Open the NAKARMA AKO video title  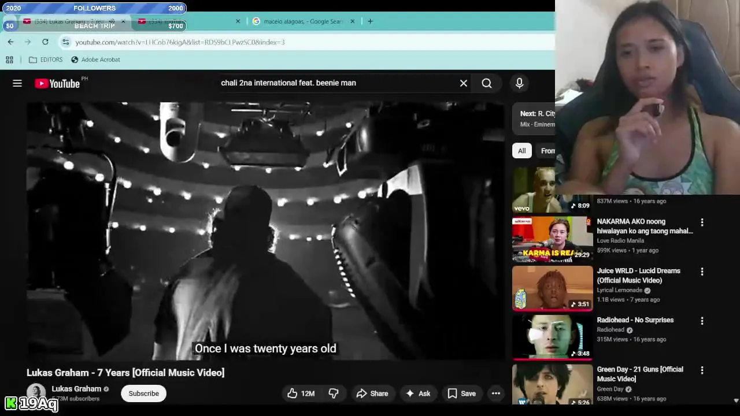[645, 226]
